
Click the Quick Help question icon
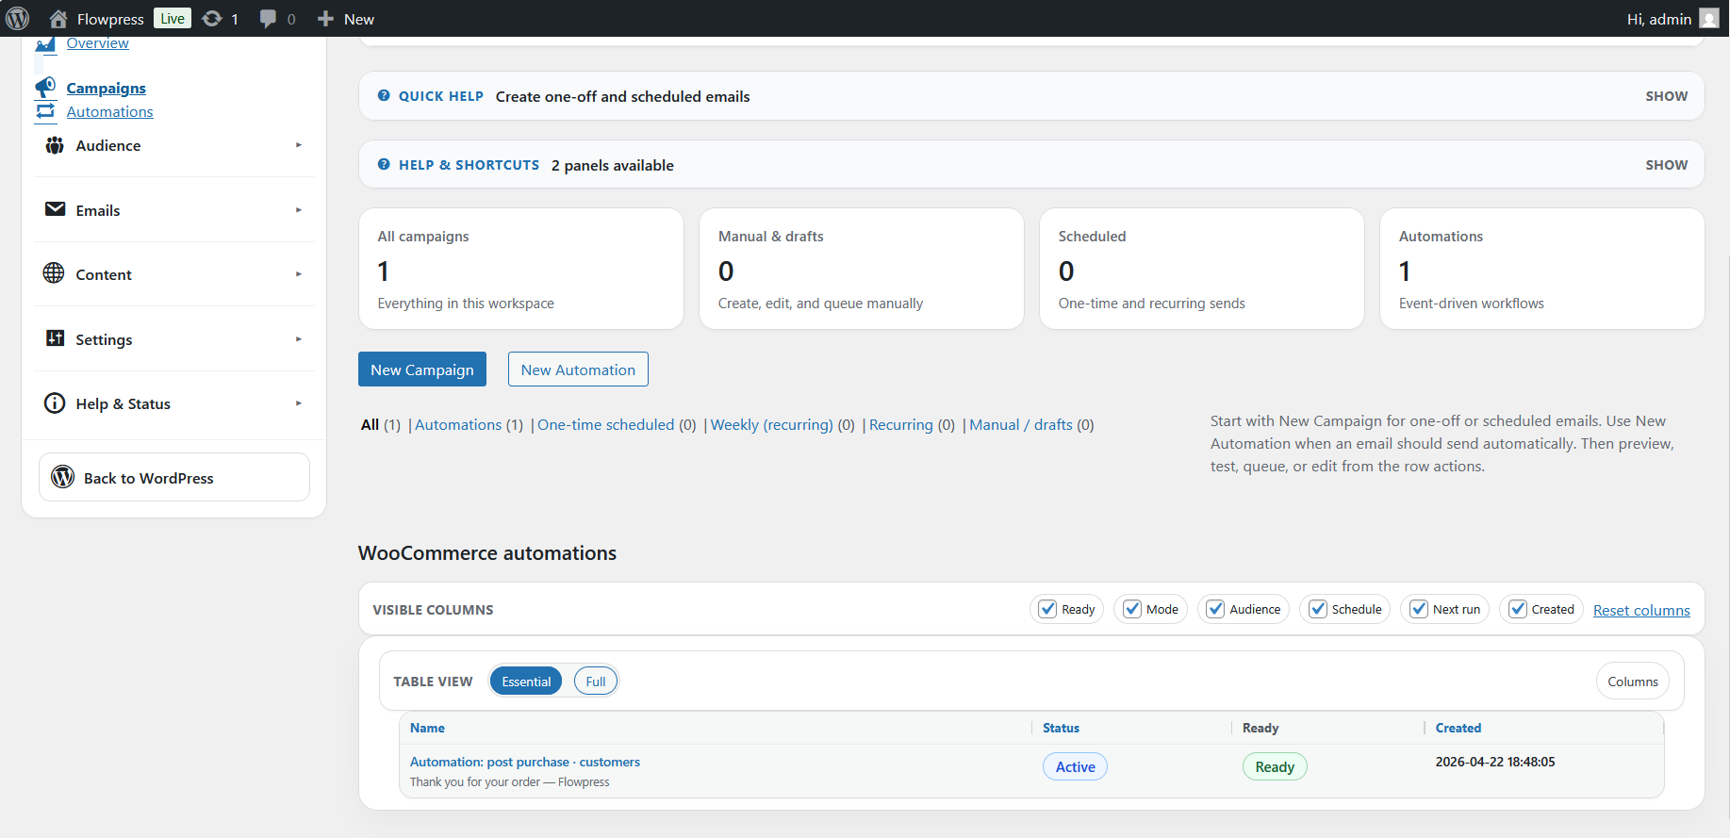point(384,96)
